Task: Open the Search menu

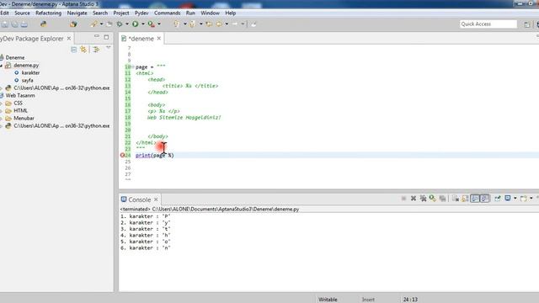Action: 100,13
